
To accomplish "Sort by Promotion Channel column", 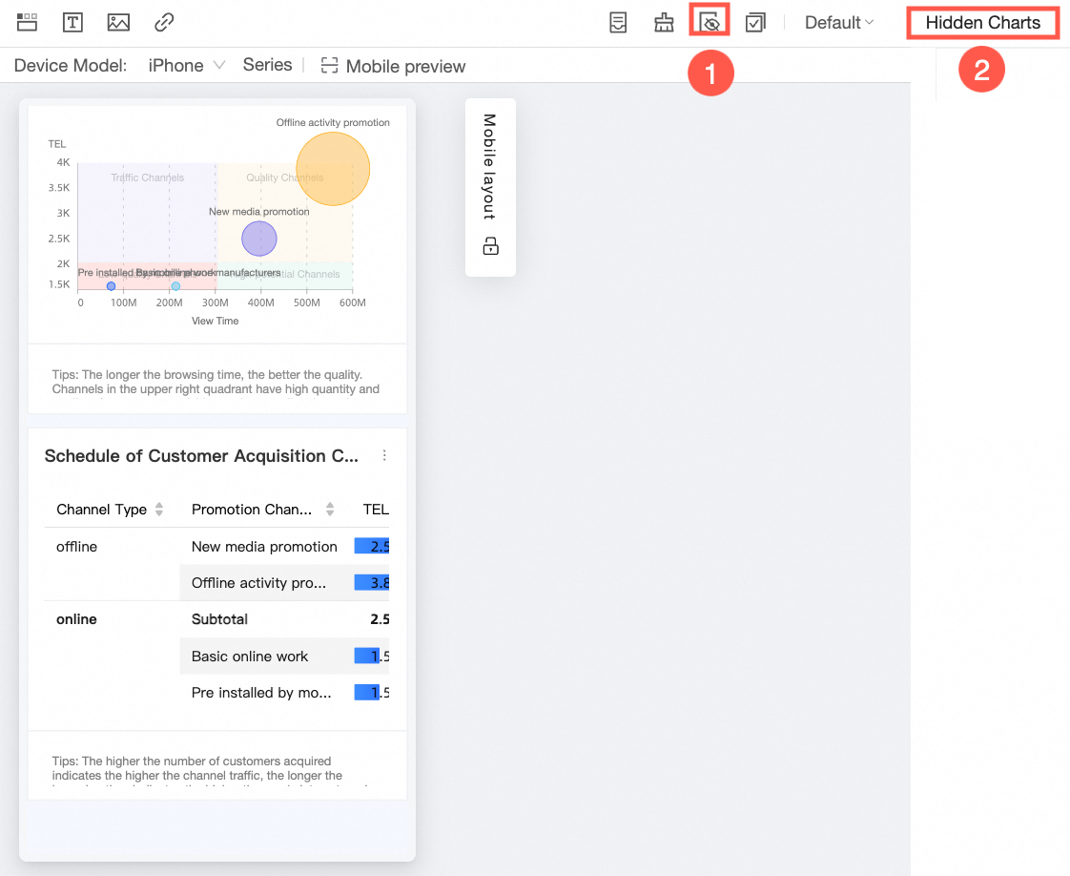I will [x=330, y=510].
